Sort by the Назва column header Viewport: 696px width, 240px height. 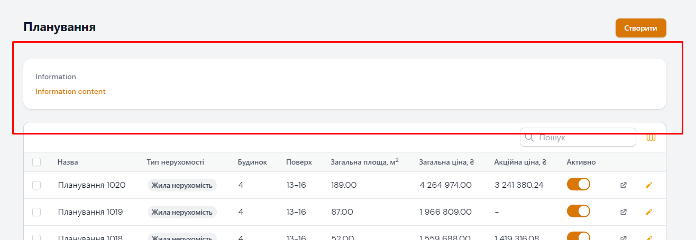[68, 162]
